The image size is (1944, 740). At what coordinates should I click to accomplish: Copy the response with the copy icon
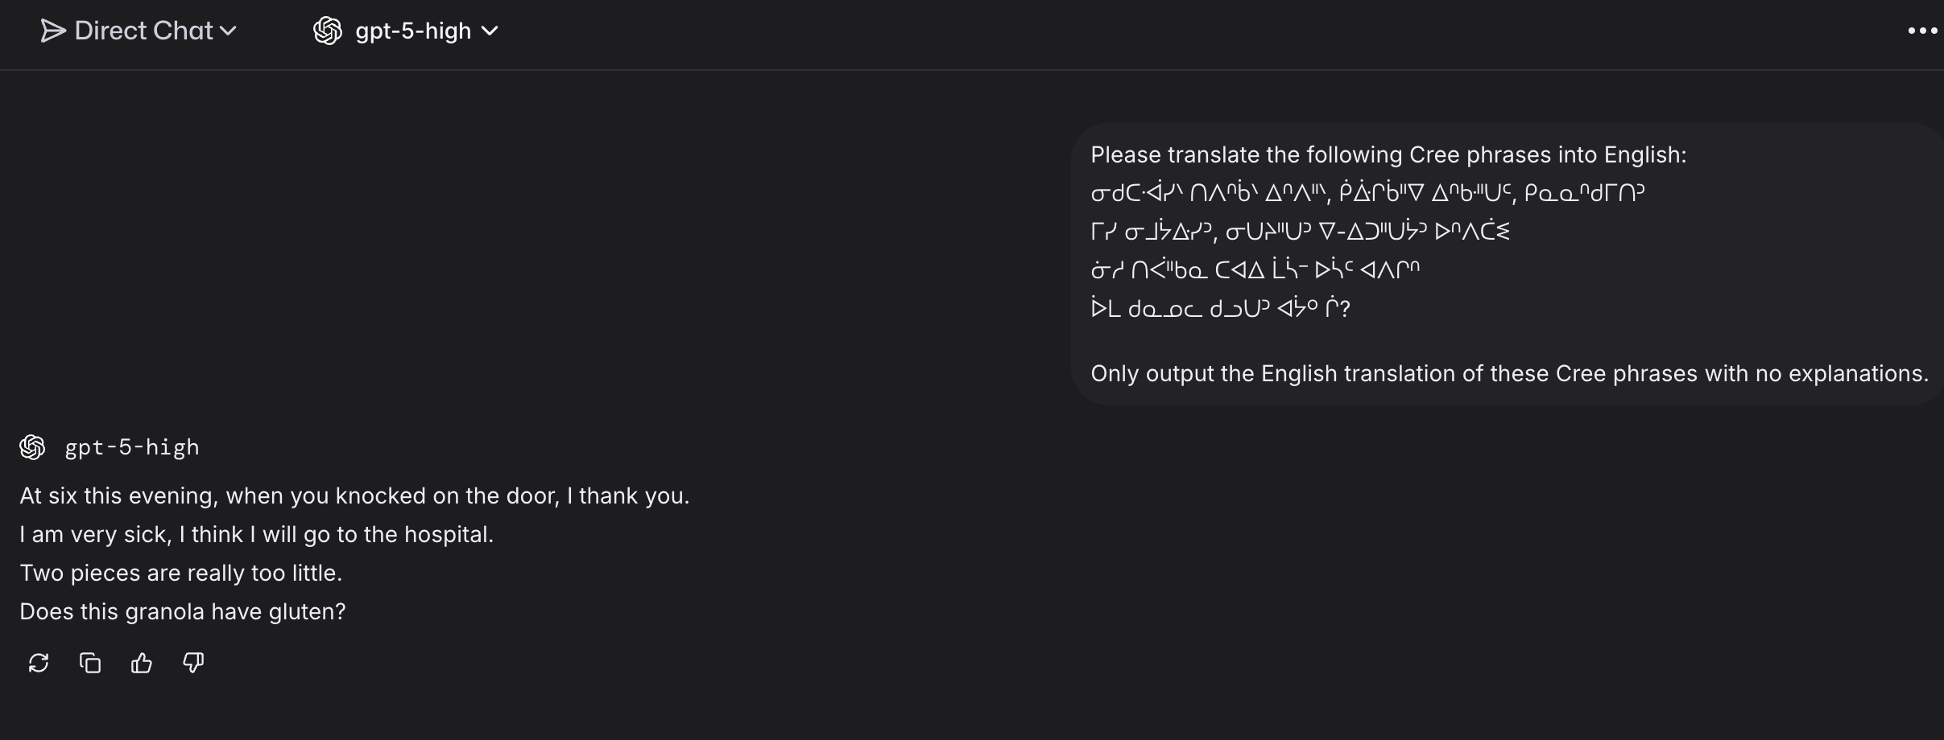pyautogui.click(x=90, y=663)
